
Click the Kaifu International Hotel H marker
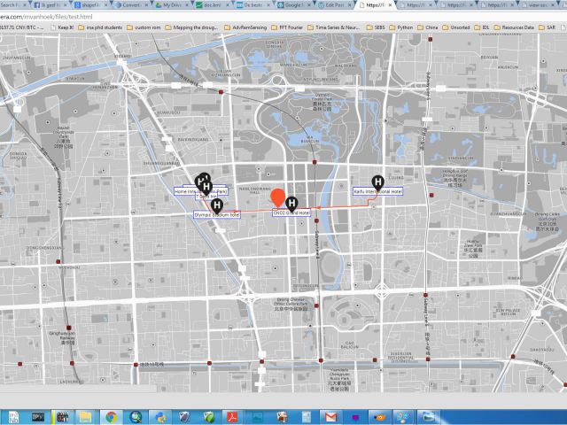click(377, 182)
